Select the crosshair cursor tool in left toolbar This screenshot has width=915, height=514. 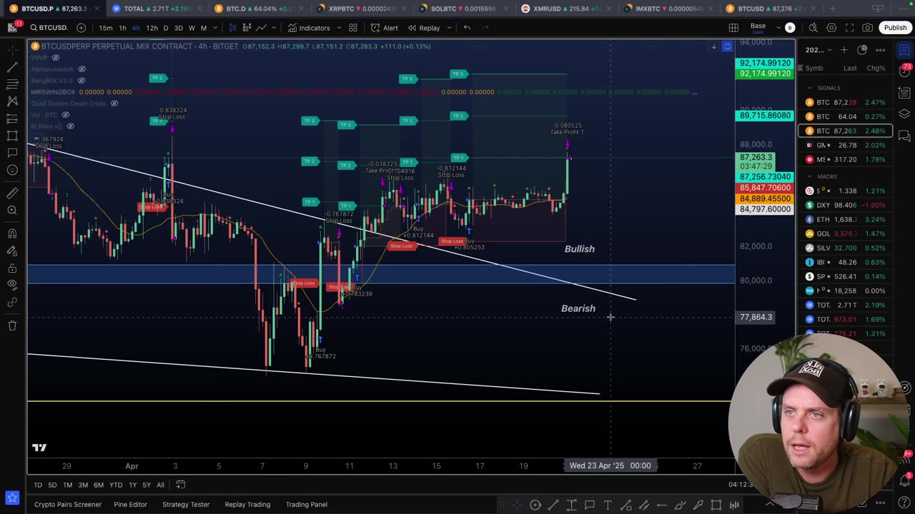coord(12,50)
